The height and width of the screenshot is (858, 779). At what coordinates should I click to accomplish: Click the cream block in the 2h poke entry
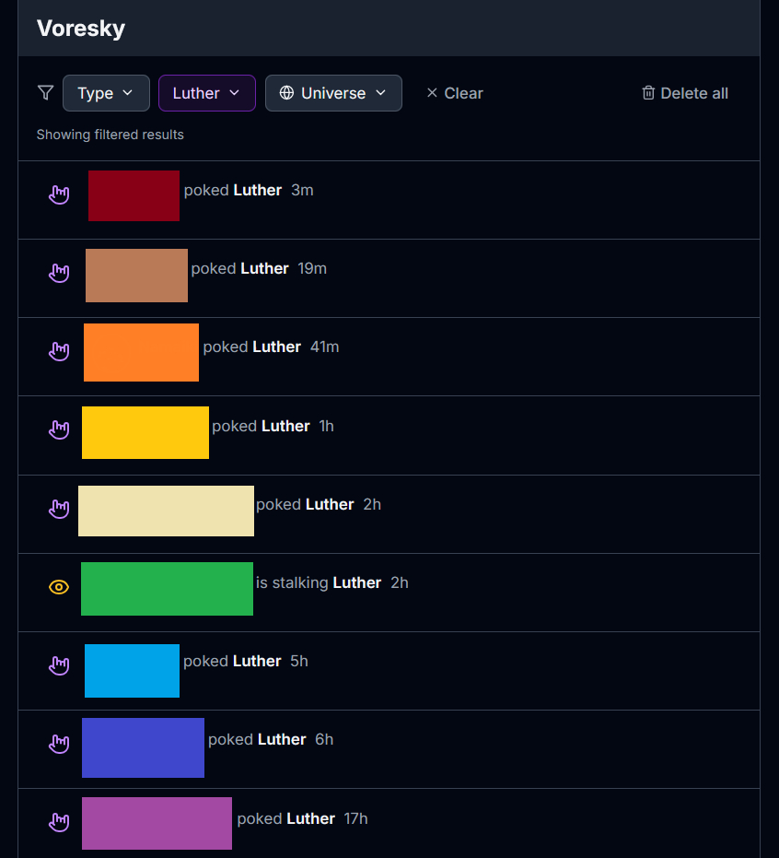coord(166,511)
